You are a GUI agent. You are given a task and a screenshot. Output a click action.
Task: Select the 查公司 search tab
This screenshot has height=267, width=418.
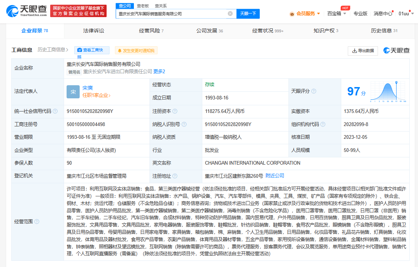(x=124, y=5)
